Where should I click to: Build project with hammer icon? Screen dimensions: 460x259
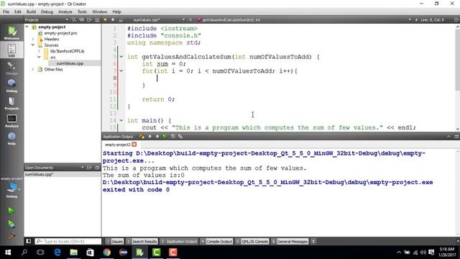point(11,236)
